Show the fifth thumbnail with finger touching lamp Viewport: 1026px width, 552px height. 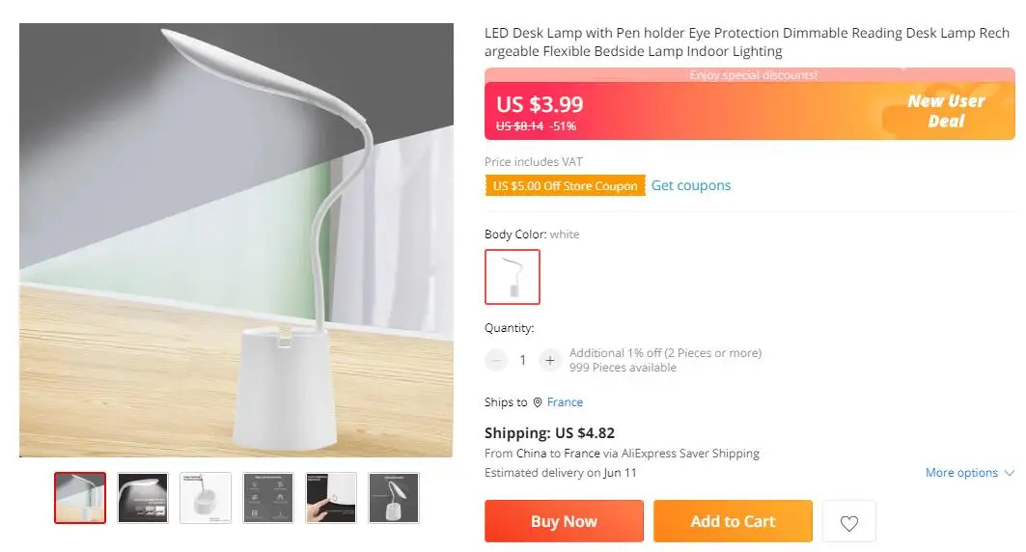click(x=331, y=497)
